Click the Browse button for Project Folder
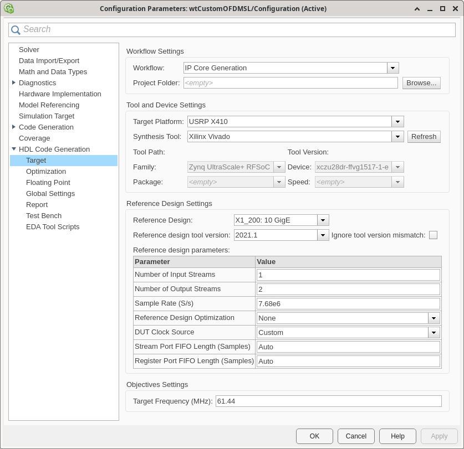The image size is (464, 449). [421, 82]
